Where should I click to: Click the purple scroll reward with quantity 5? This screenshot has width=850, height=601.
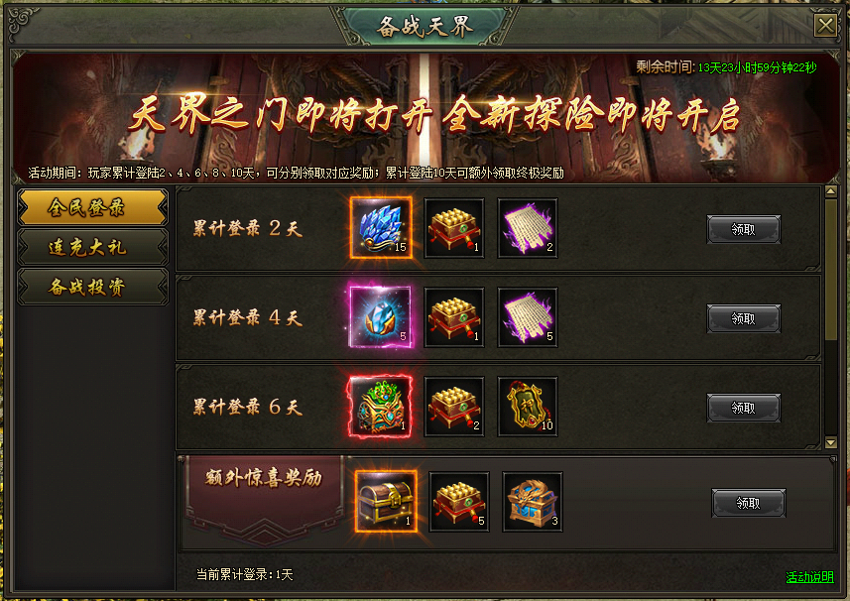528,317
